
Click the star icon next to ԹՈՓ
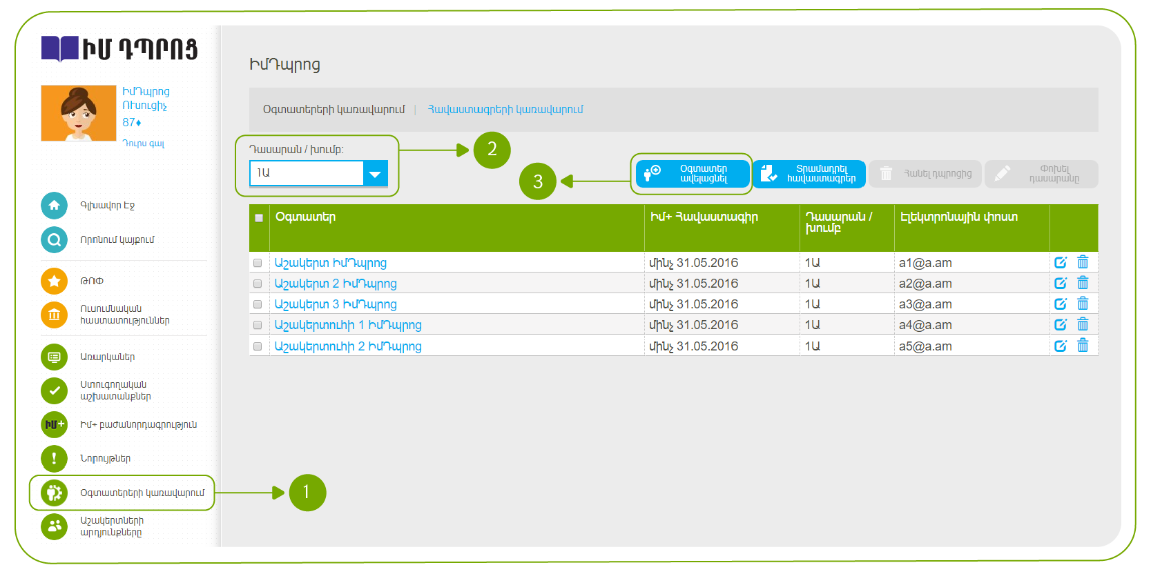54,281
